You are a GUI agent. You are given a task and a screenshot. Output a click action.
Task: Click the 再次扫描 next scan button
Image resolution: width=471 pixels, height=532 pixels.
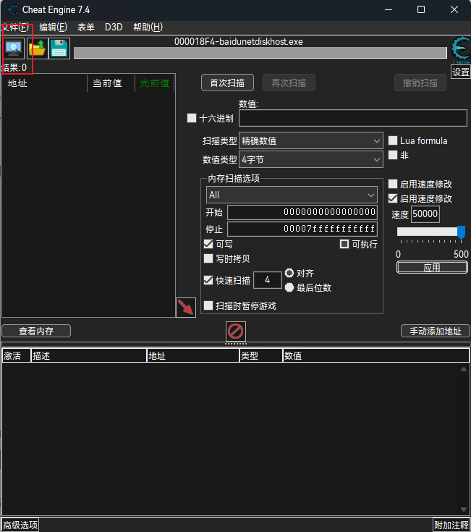289,83
